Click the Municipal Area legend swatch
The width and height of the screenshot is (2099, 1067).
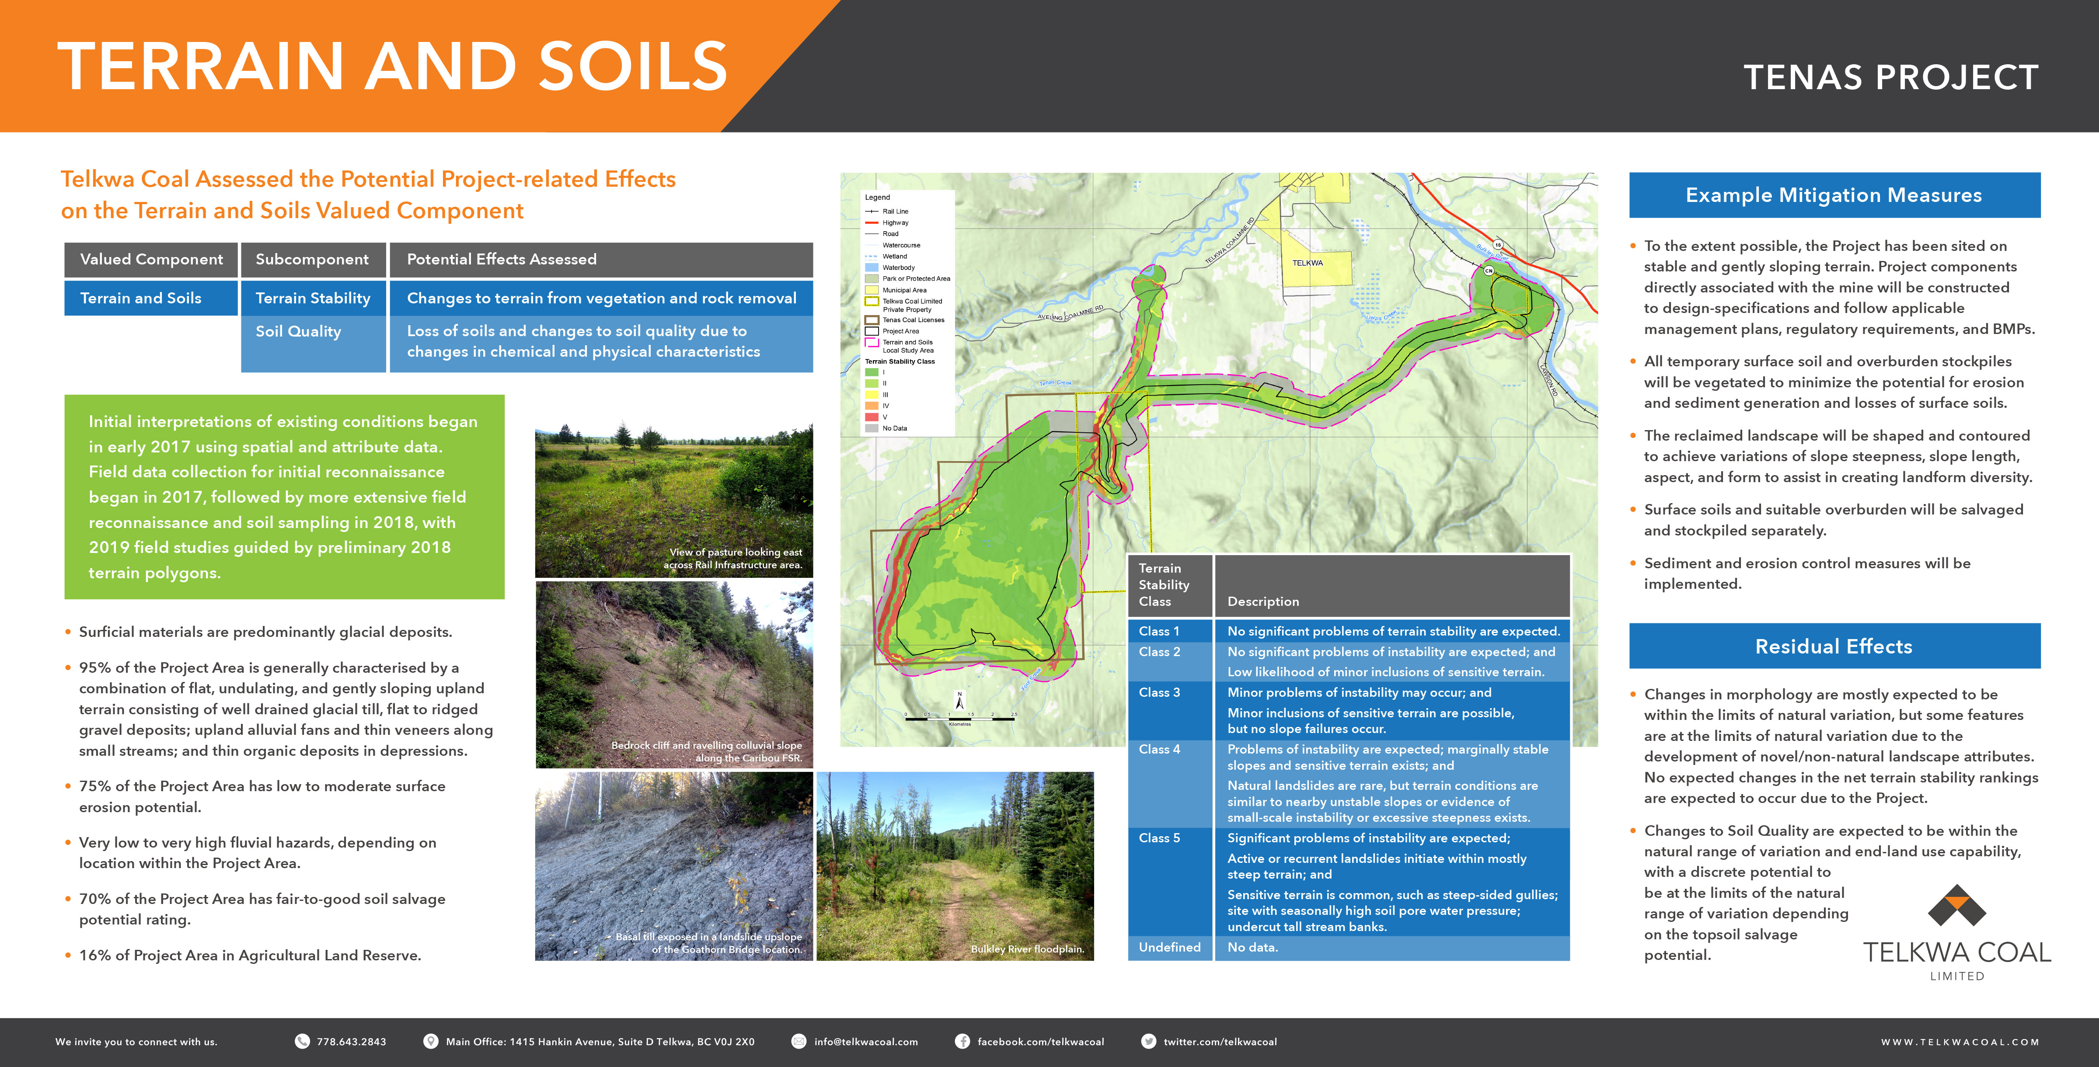[871, 290]
